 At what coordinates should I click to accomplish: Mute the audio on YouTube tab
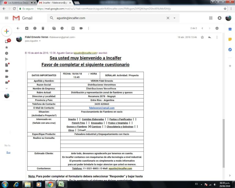click(x=32, y=3)
